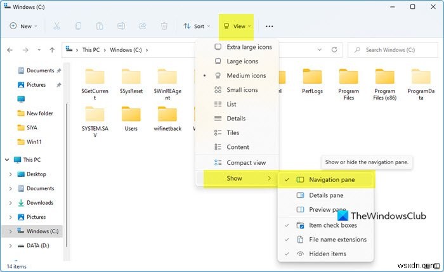
Task: Select Windows (C:) in navigation tree
Action: (32, 231)
